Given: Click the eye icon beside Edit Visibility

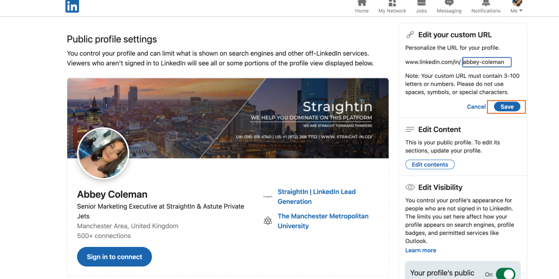Looking at the screenshot, I should [410, 187].
